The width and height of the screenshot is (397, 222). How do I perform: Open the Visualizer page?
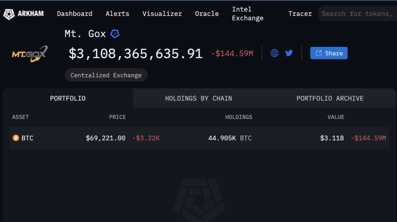[162, 14]
